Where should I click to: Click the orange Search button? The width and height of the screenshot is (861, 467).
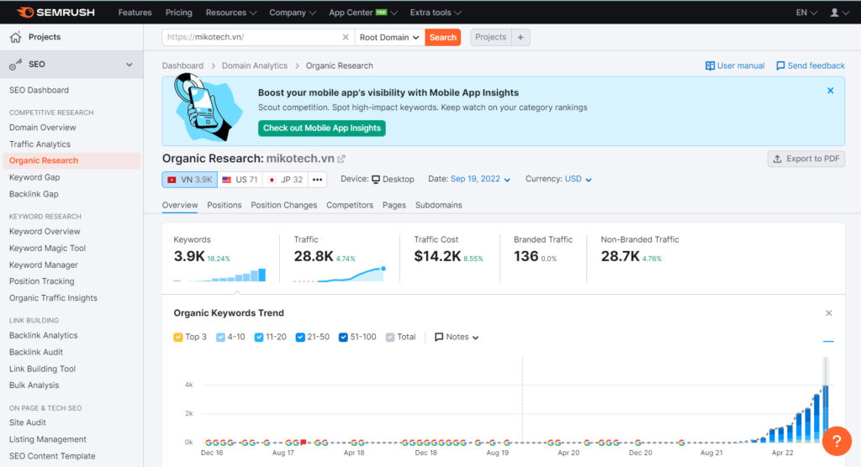pos(442,37)
